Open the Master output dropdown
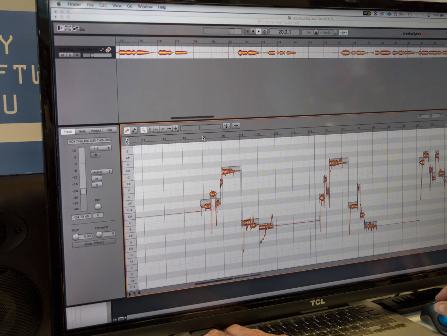Screen dimensions: 447x336 [101, 172]
